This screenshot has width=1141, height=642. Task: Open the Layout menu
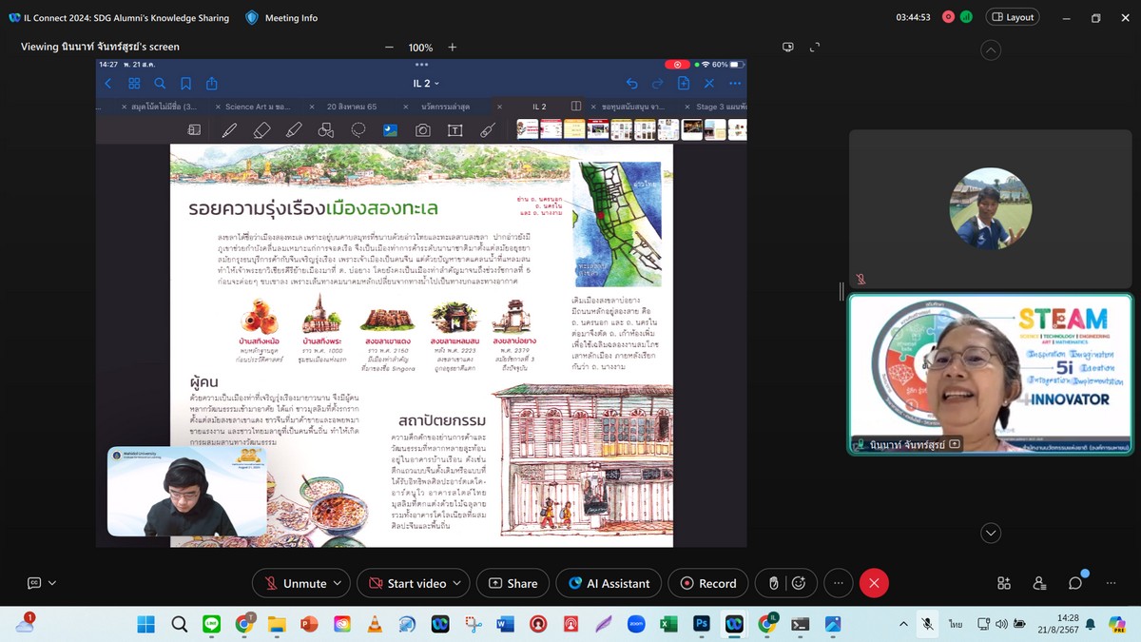(1013, 17)
